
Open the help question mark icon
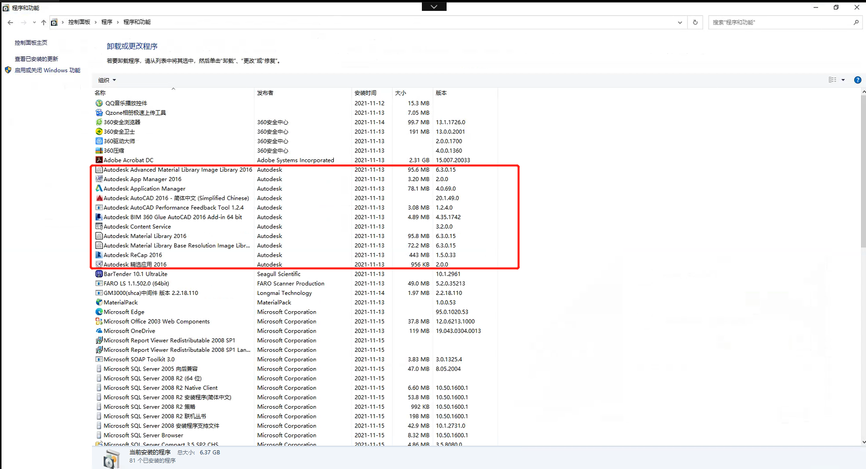point(858,80)
